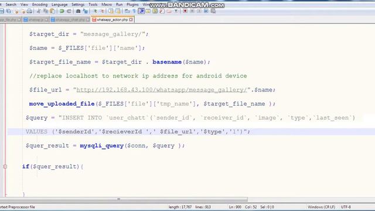This screenshot has width=375, height=211.
Task: Click the "message_gallery/" string
Action: [112, 34]
